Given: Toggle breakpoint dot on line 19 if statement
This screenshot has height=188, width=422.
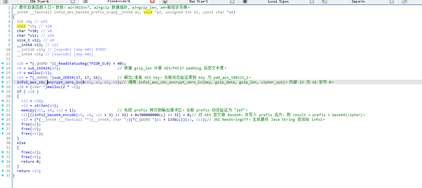Looking at the screenshot, I should (x=3, y=92).
